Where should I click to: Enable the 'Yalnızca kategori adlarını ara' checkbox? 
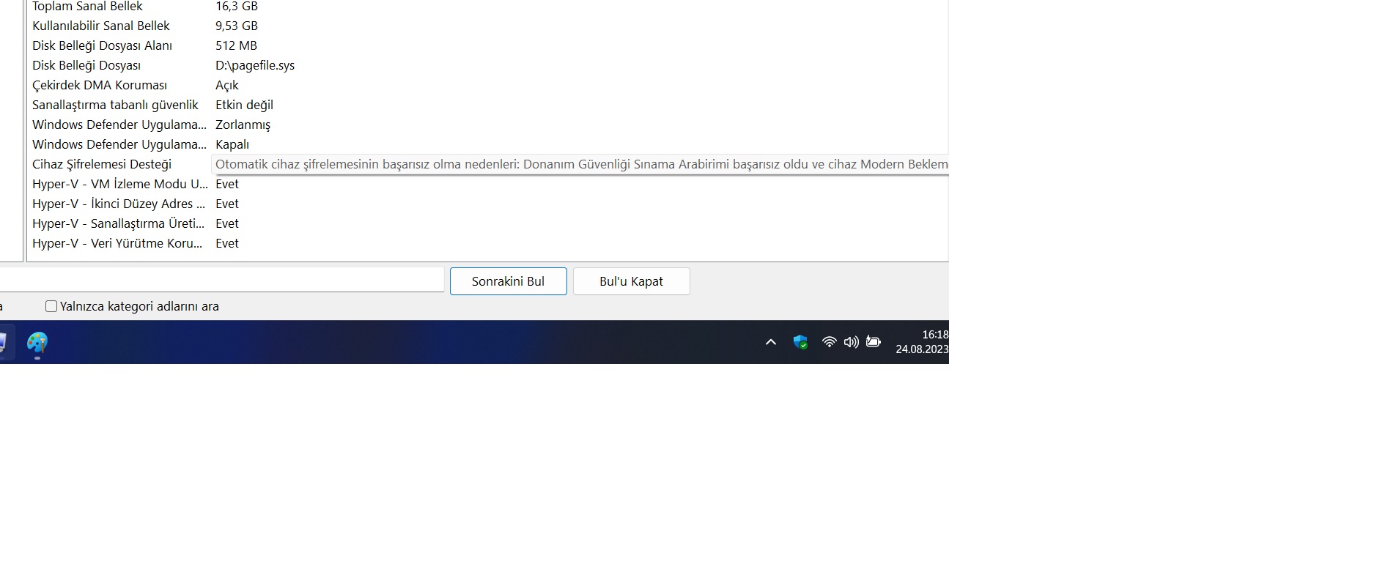[51, 306]
